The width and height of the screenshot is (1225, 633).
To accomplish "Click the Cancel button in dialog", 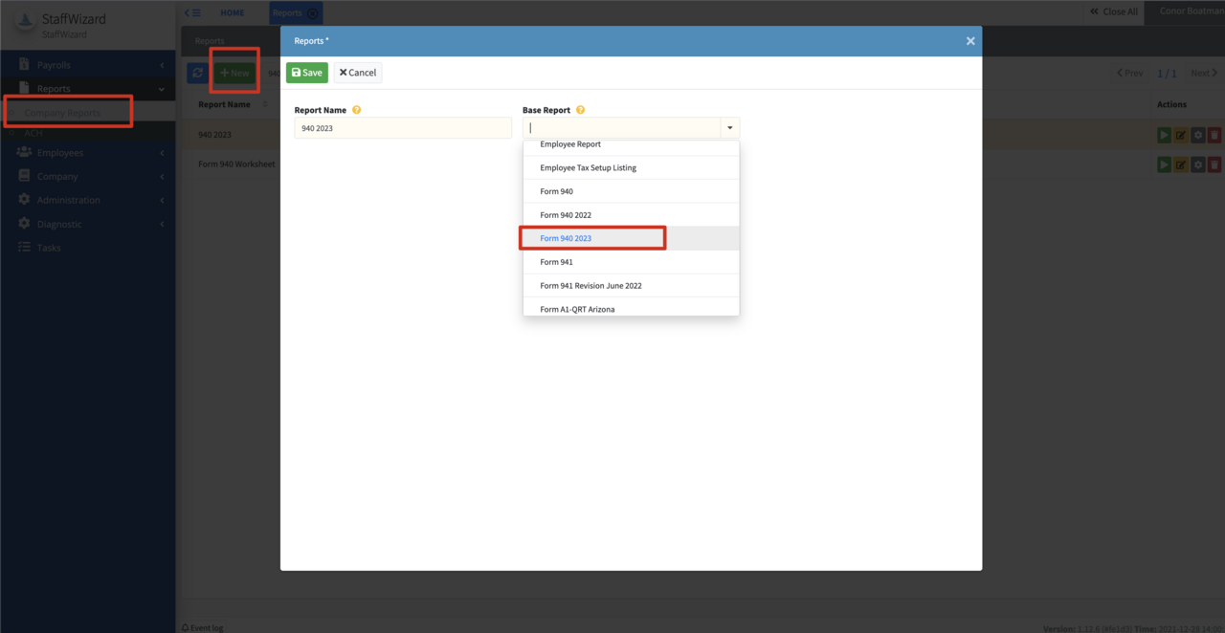I will (358, 73).
